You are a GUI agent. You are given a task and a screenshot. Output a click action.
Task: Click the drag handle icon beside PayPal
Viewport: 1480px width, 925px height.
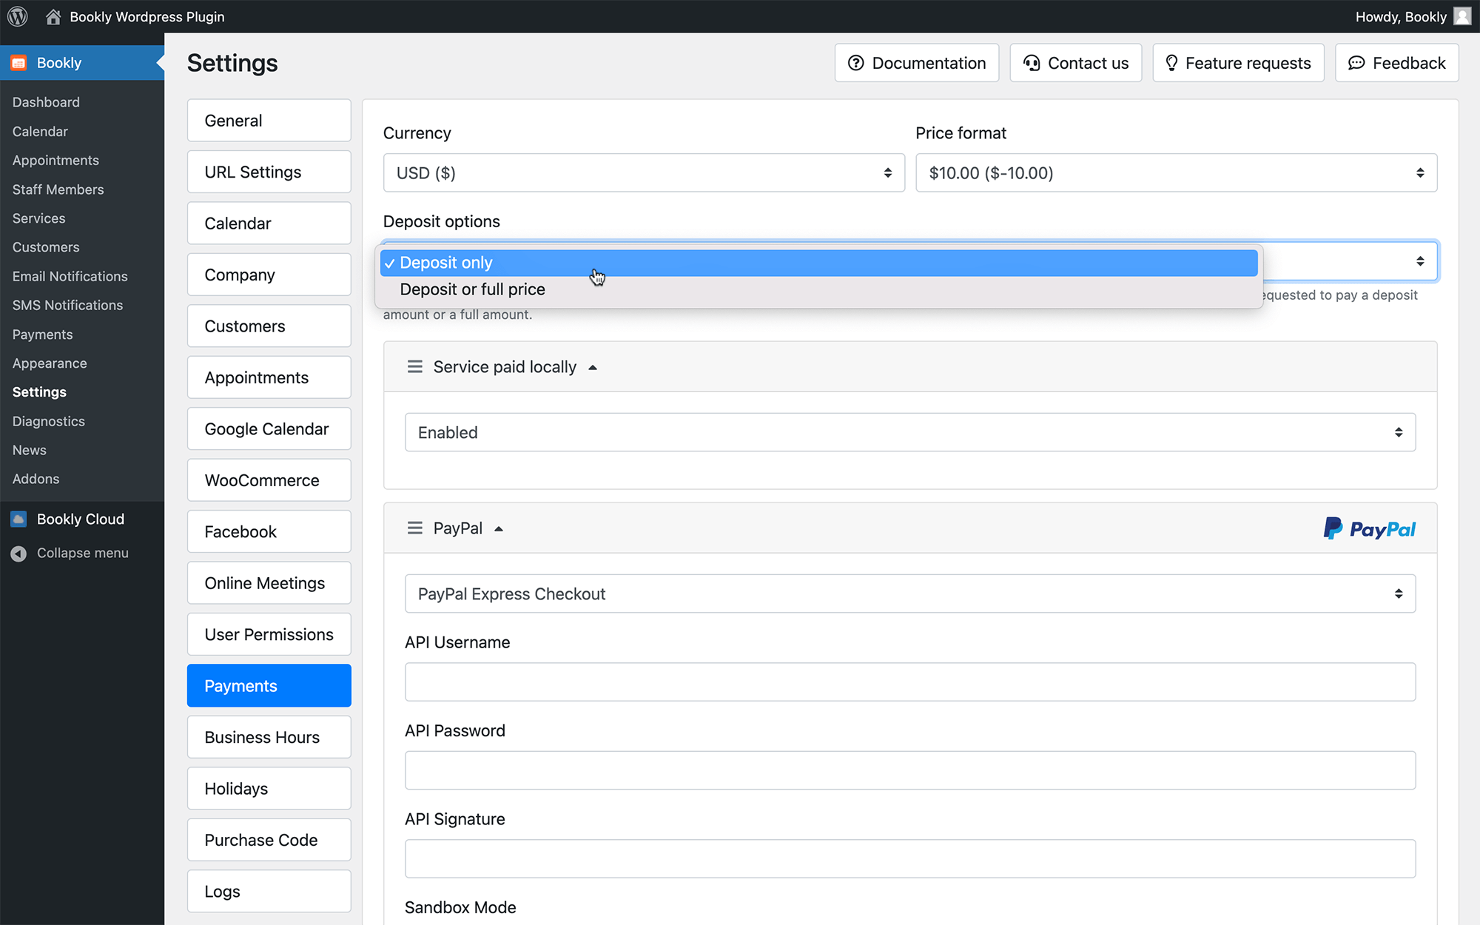click(x=415, y=528)
